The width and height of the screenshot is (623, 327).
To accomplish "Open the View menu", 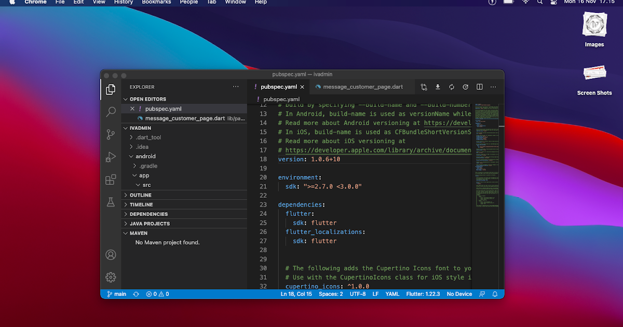I will 99,3.
